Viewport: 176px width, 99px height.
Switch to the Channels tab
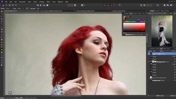[167, 11]
